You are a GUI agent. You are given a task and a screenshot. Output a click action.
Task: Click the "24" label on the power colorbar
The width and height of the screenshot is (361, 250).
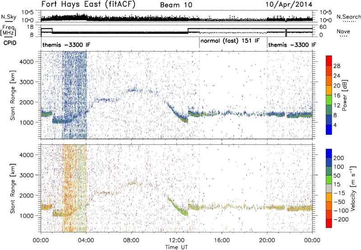click(x=337, y=76)
